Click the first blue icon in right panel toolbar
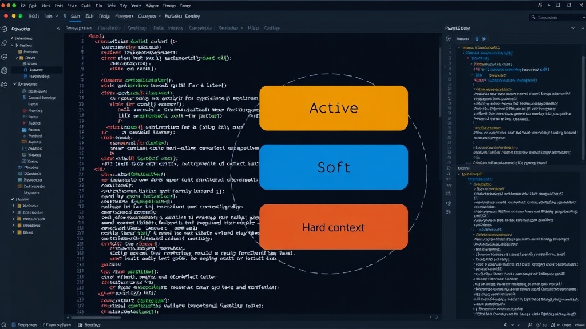 477,39
